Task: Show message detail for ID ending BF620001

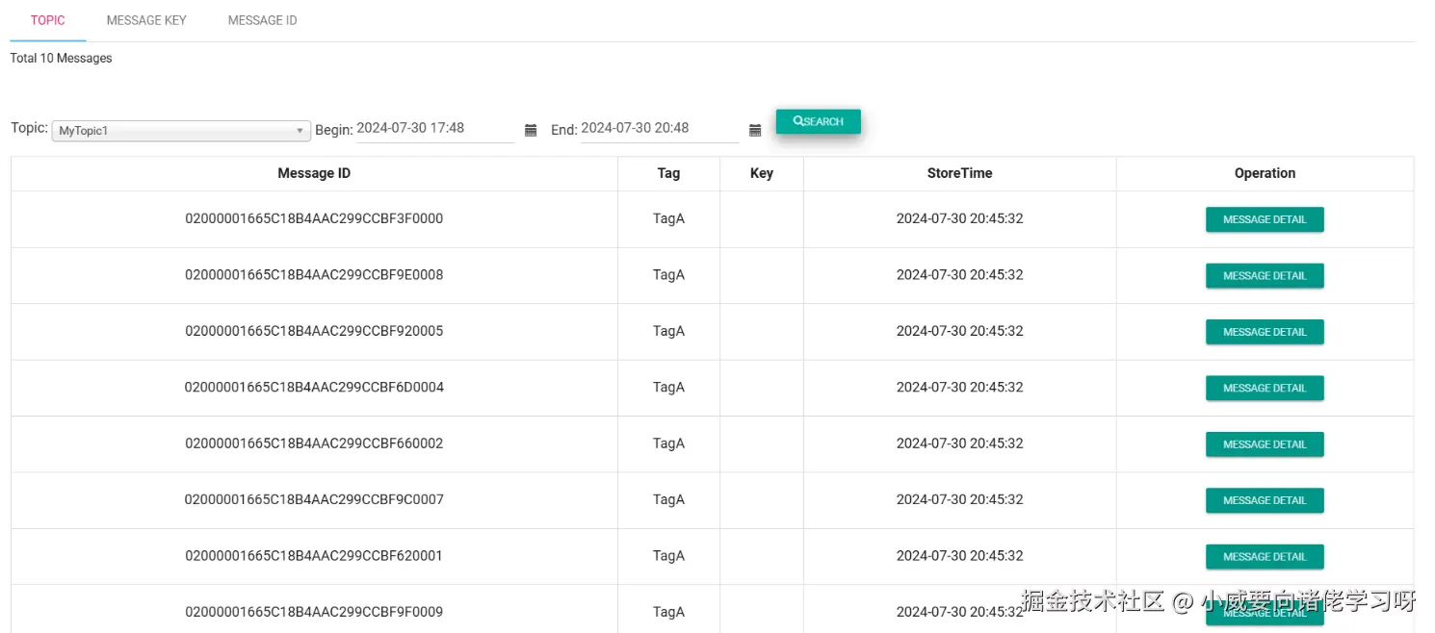Action: point(1265,556)
